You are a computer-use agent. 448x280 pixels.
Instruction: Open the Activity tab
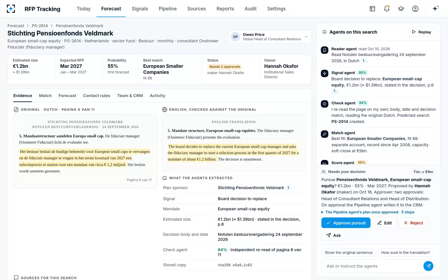click(157, 96)
